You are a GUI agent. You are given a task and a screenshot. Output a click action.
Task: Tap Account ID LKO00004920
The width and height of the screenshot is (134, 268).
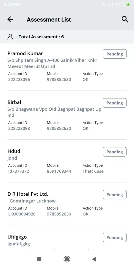click(22, 214)
